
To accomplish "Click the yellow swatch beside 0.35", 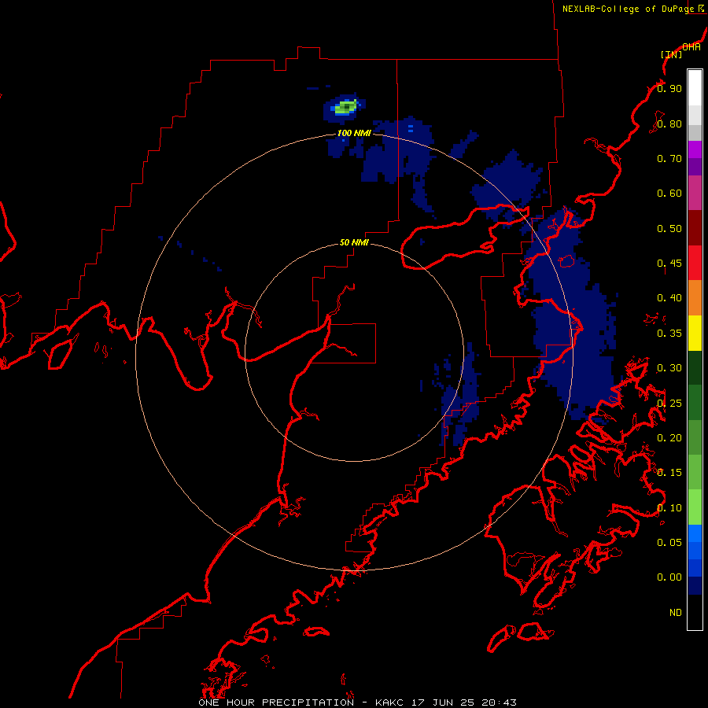I will pos(695,334).
